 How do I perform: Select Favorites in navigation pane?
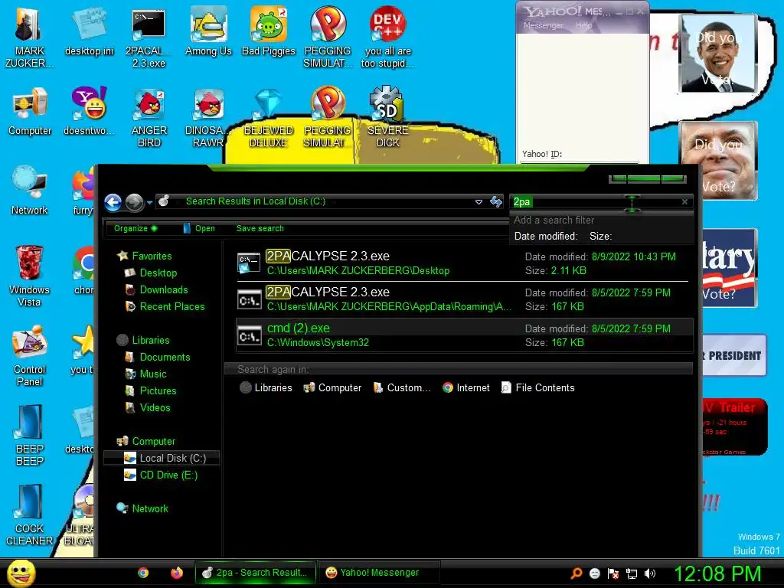point(145,256)
